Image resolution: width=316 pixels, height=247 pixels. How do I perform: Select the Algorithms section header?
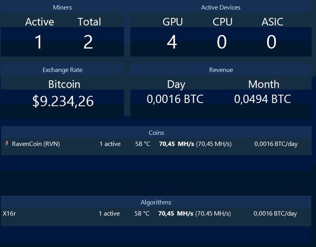(x=156, y=202)
